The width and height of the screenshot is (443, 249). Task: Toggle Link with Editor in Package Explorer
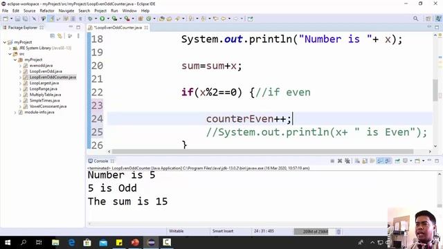(60, 36)
